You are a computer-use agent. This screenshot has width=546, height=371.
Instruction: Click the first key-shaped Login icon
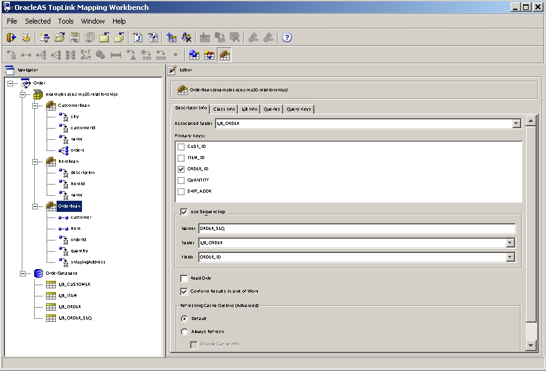(x=253, y=37)
